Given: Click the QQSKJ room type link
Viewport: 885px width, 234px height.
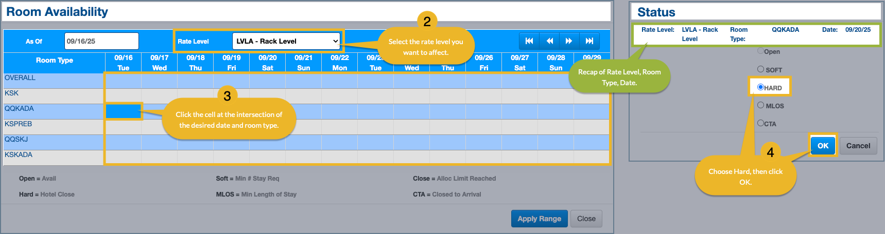Looking at the screenshot, I should pos(16,140).
